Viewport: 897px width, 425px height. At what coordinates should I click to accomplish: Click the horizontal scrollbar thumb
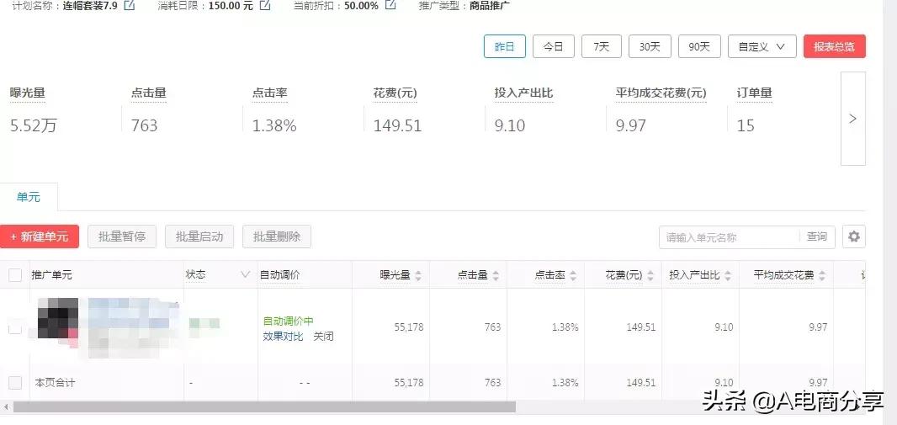[x=264, y=407]
